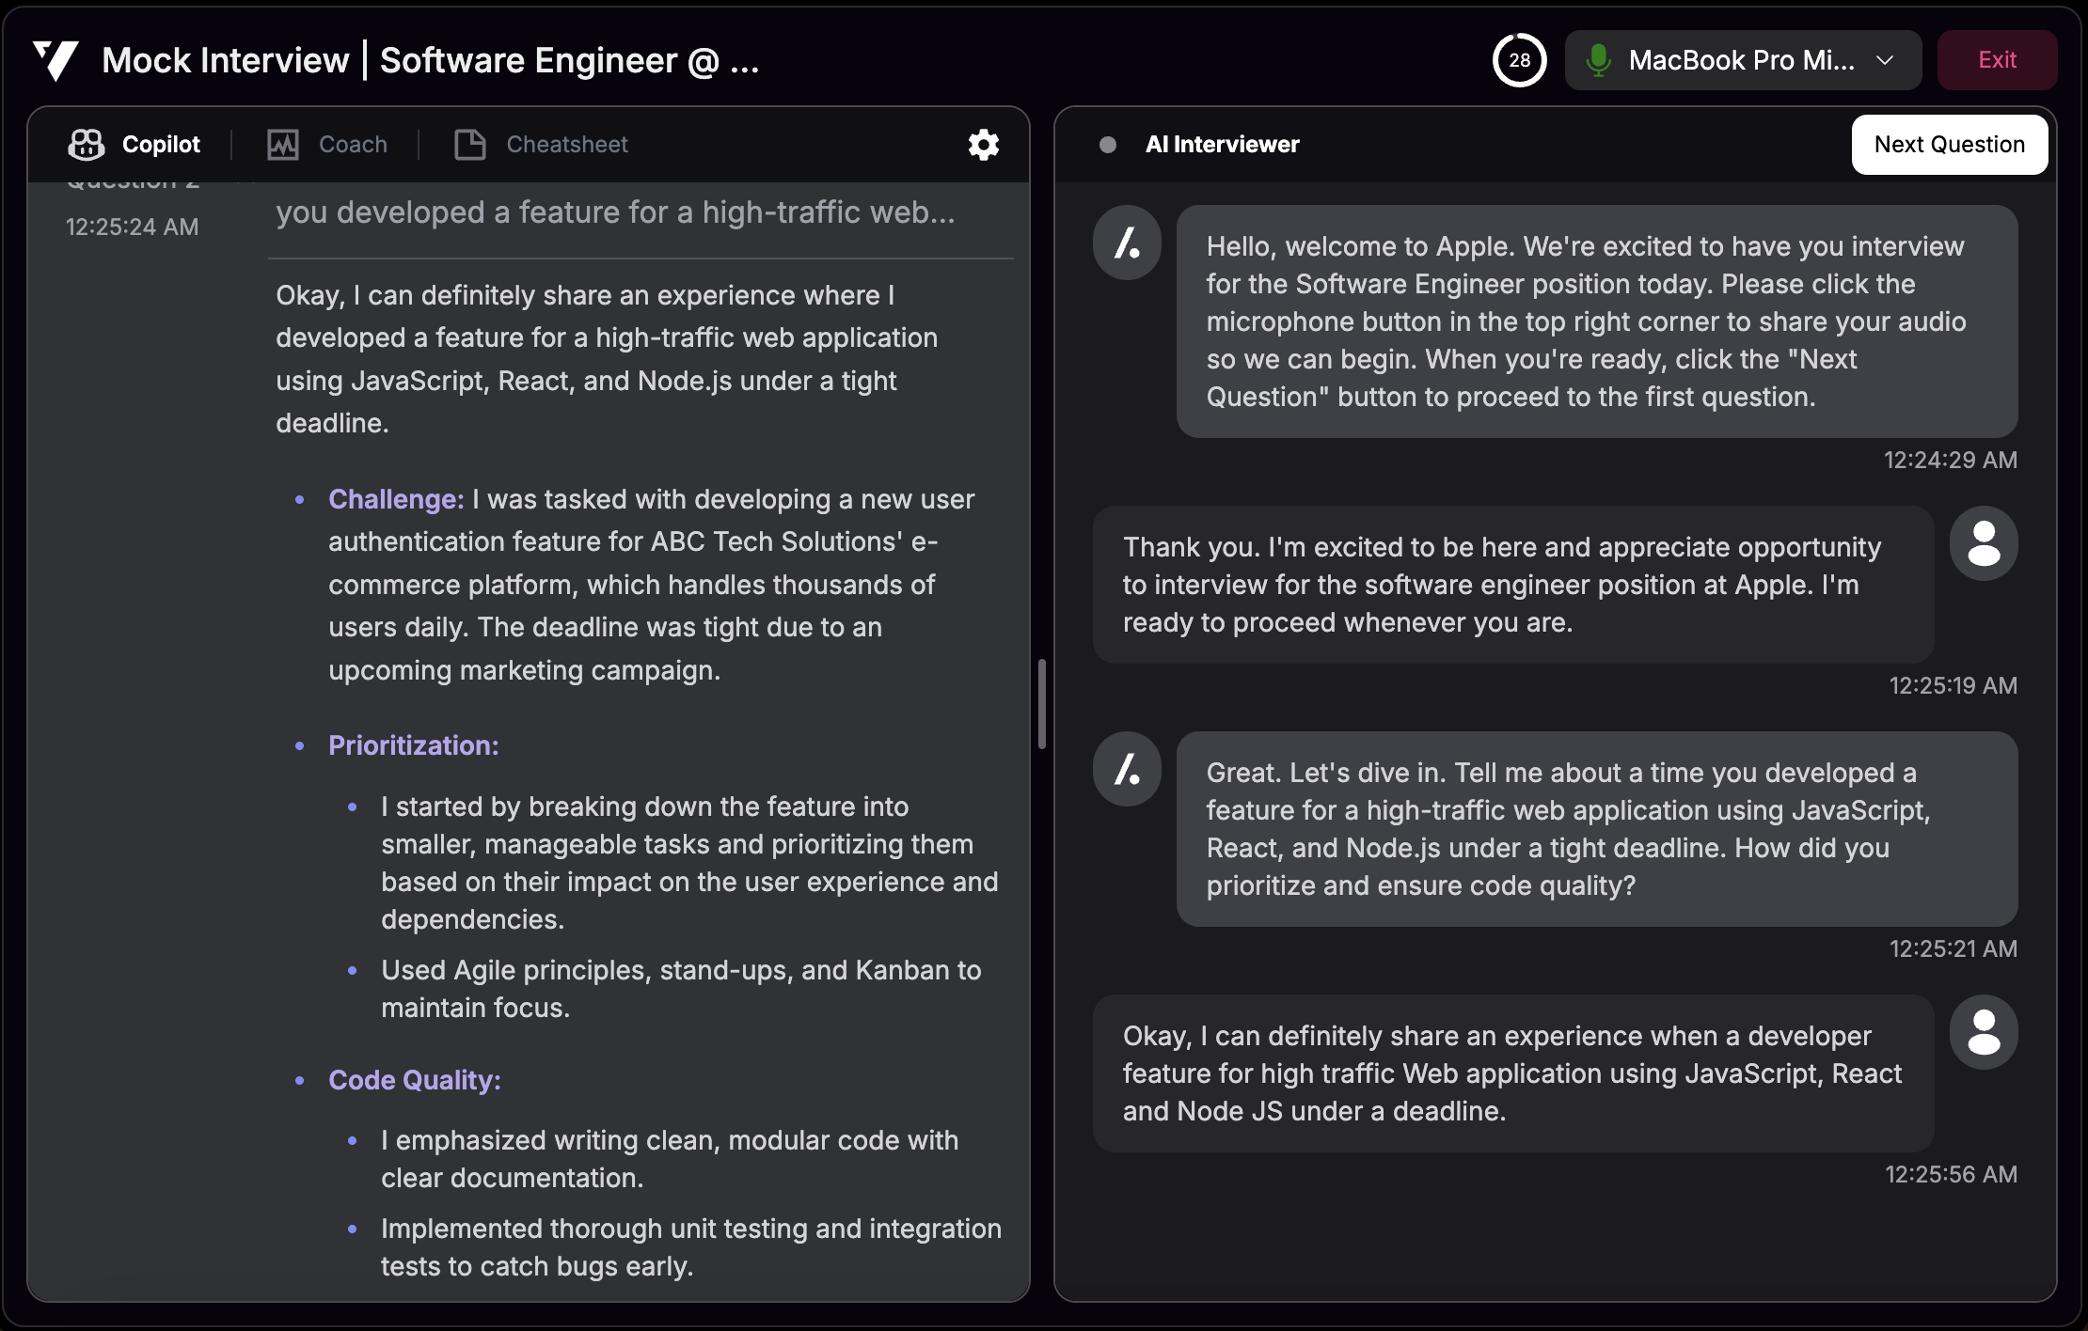Viewport: 2088px width, 1331px height.
Task: Exit the mock interview
Action: (x=1997, y=60)
